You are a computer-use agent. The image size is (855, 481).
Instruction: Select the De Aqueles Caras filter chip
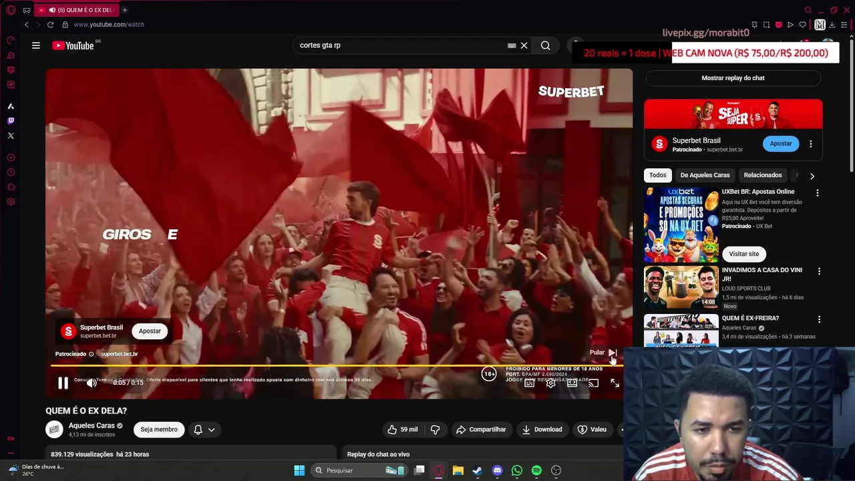705,175
